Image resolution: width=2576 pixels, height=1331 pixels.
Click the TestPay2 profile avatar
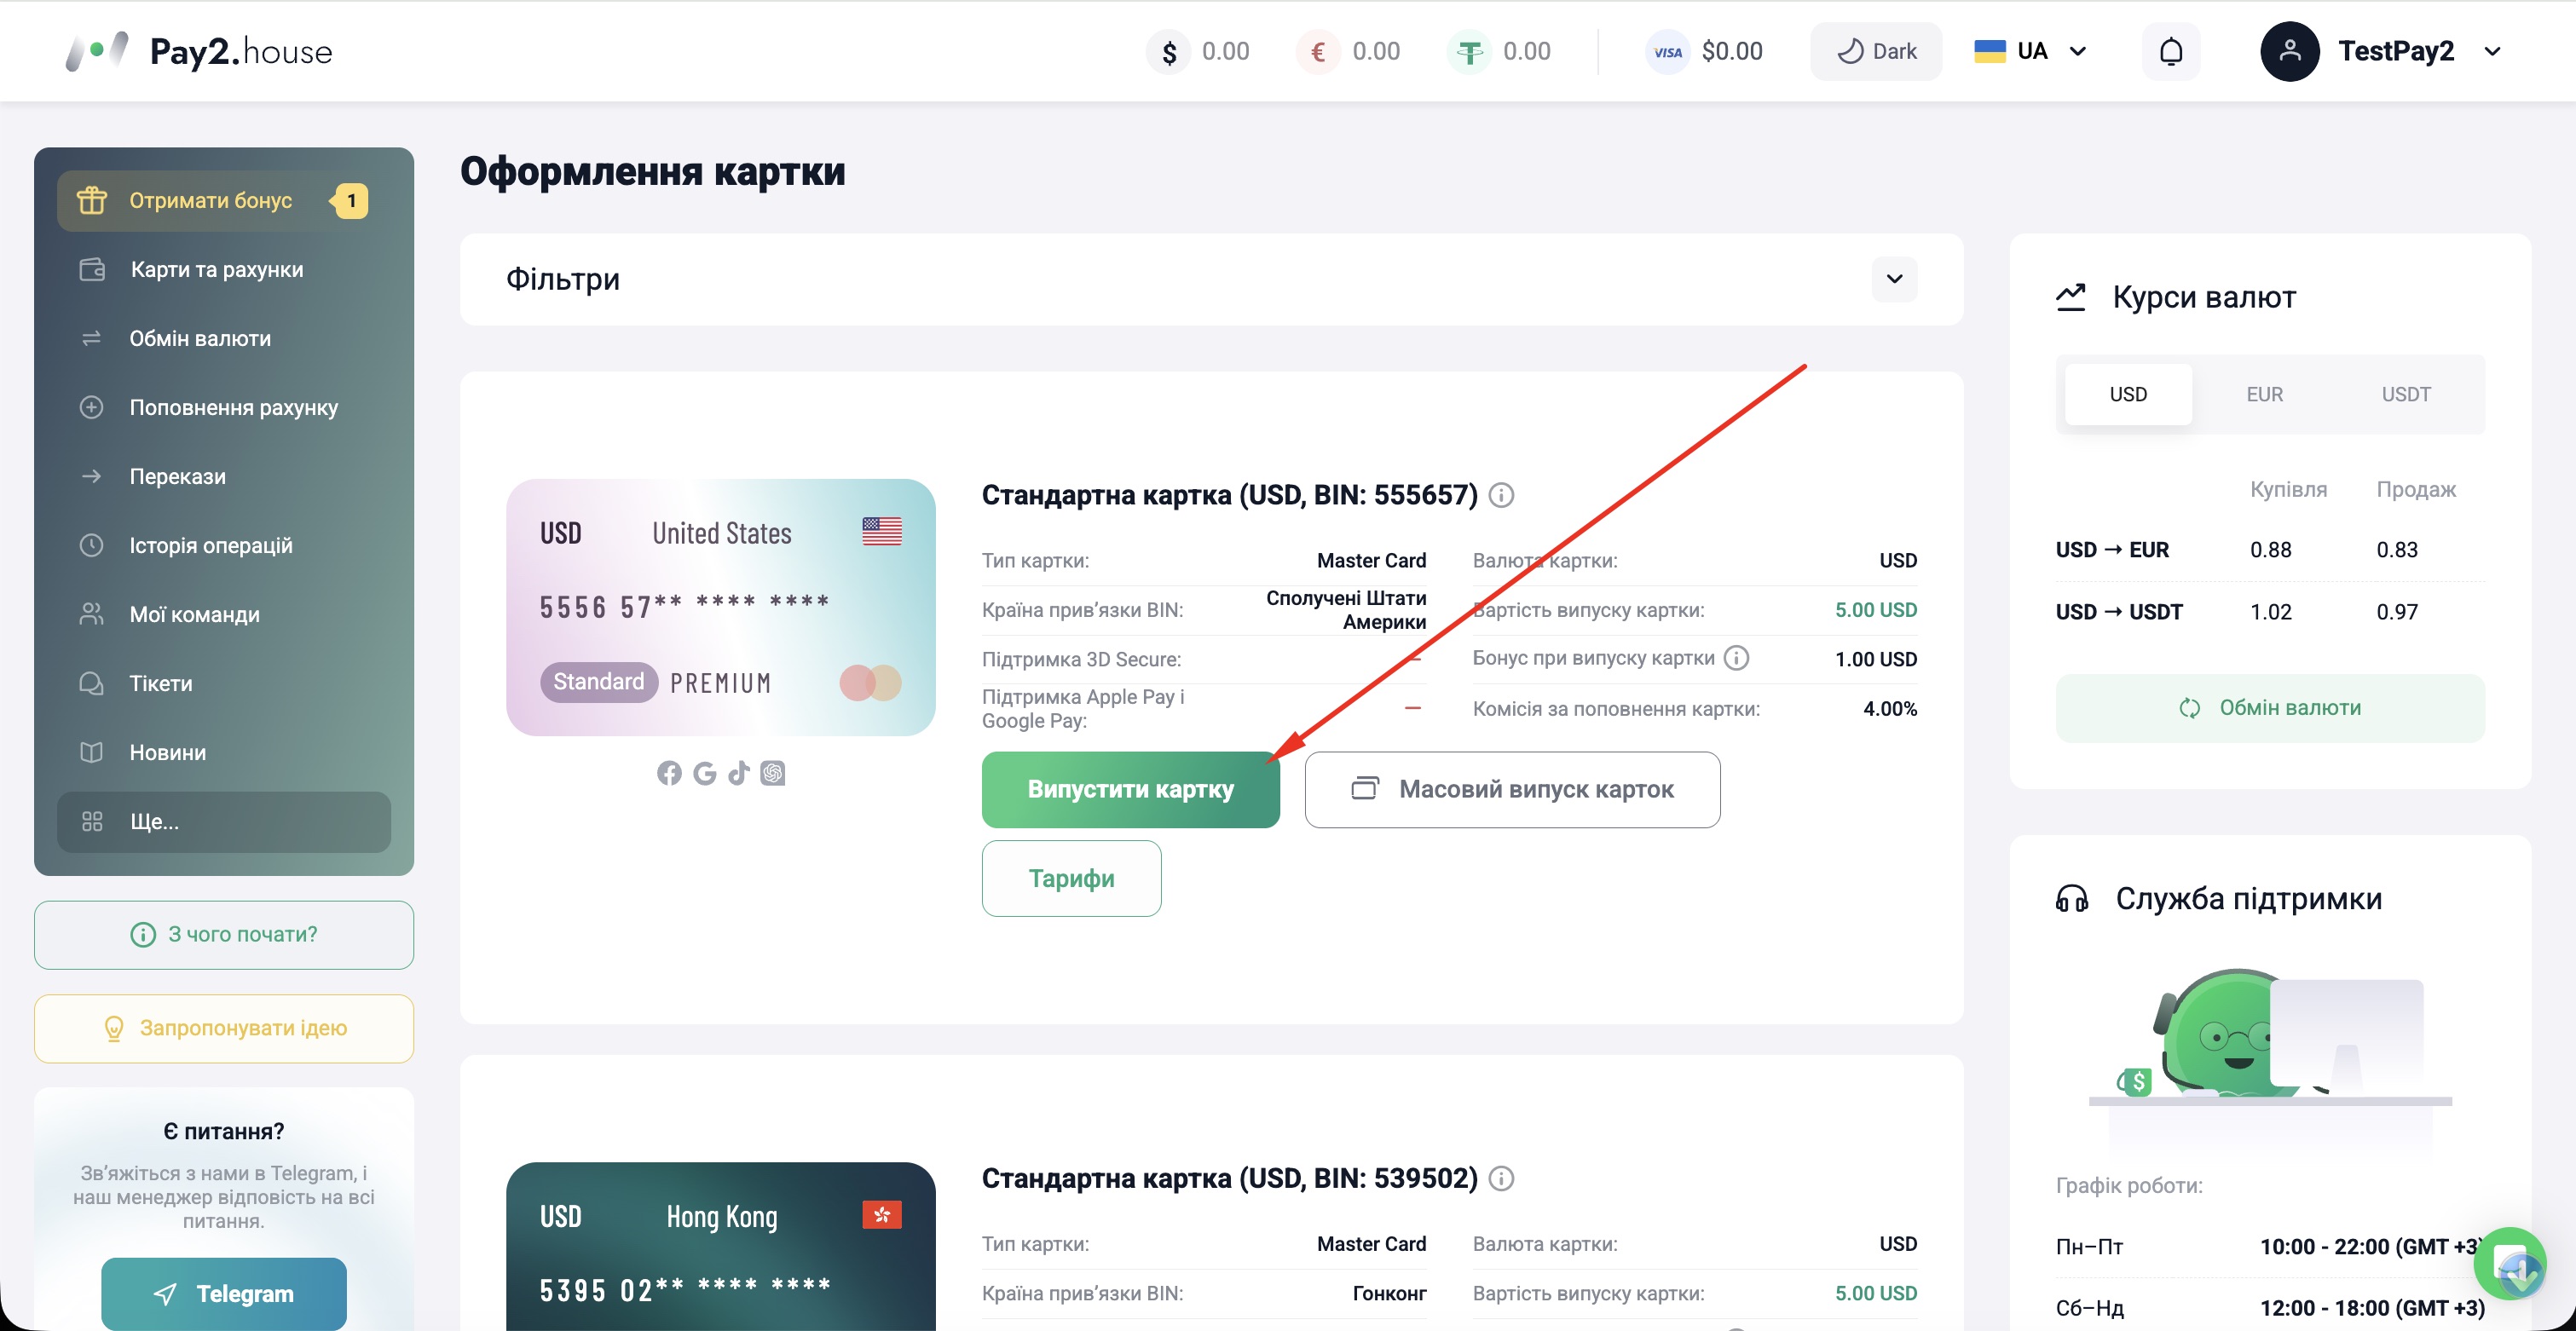2290,51
